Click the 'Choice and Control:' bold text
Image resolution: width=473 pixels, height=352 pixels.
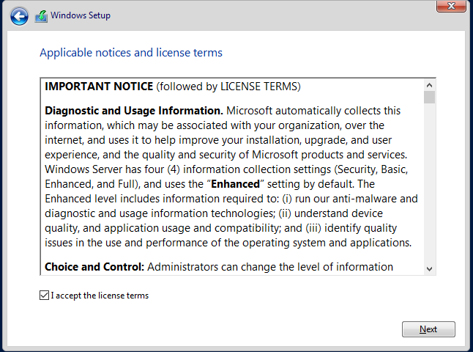click(x=94, y=267)
